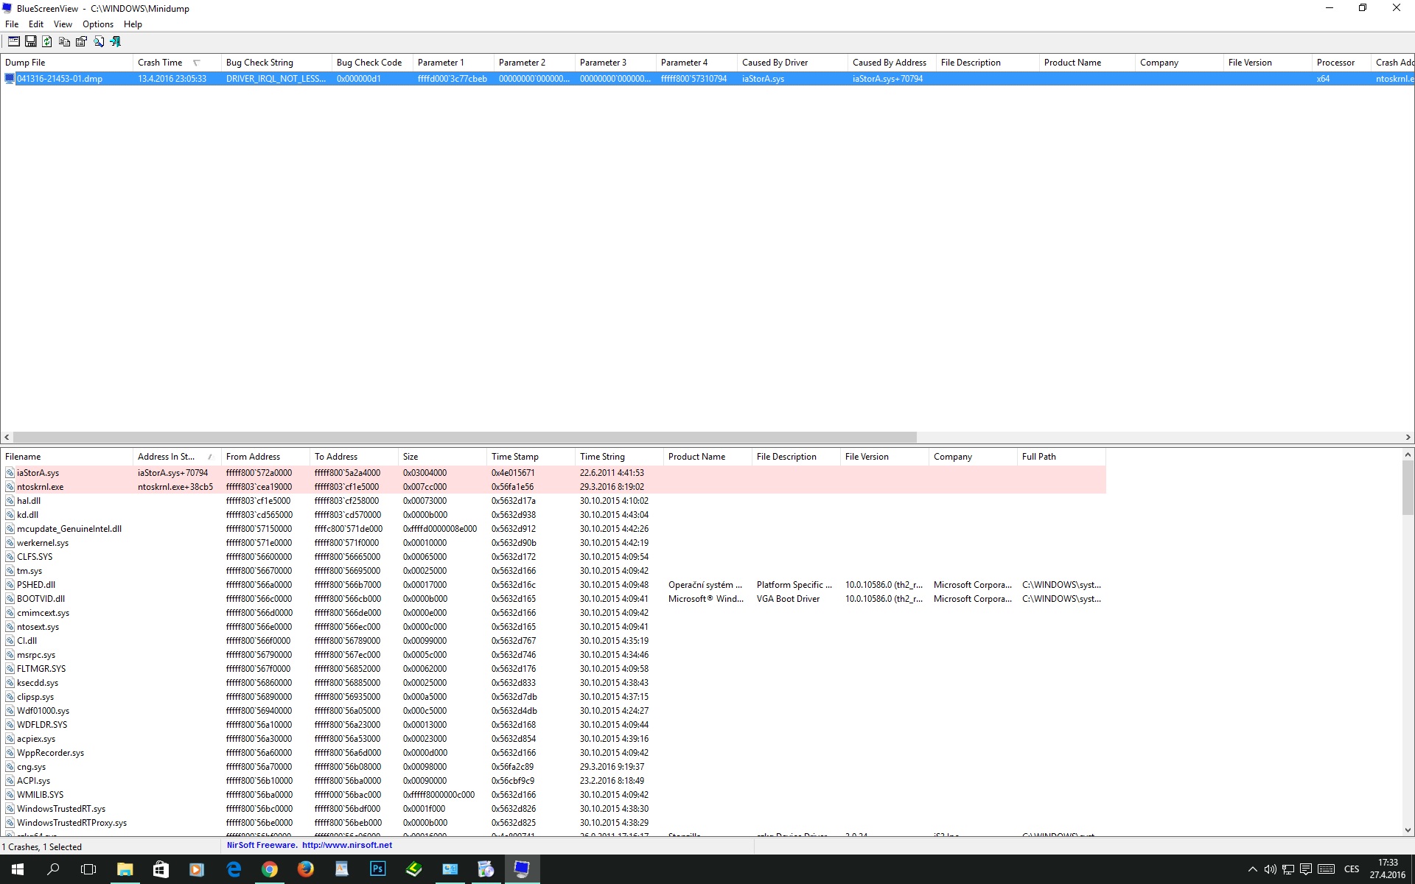Click the volume icon in system tray

[x=1270, y=869]
